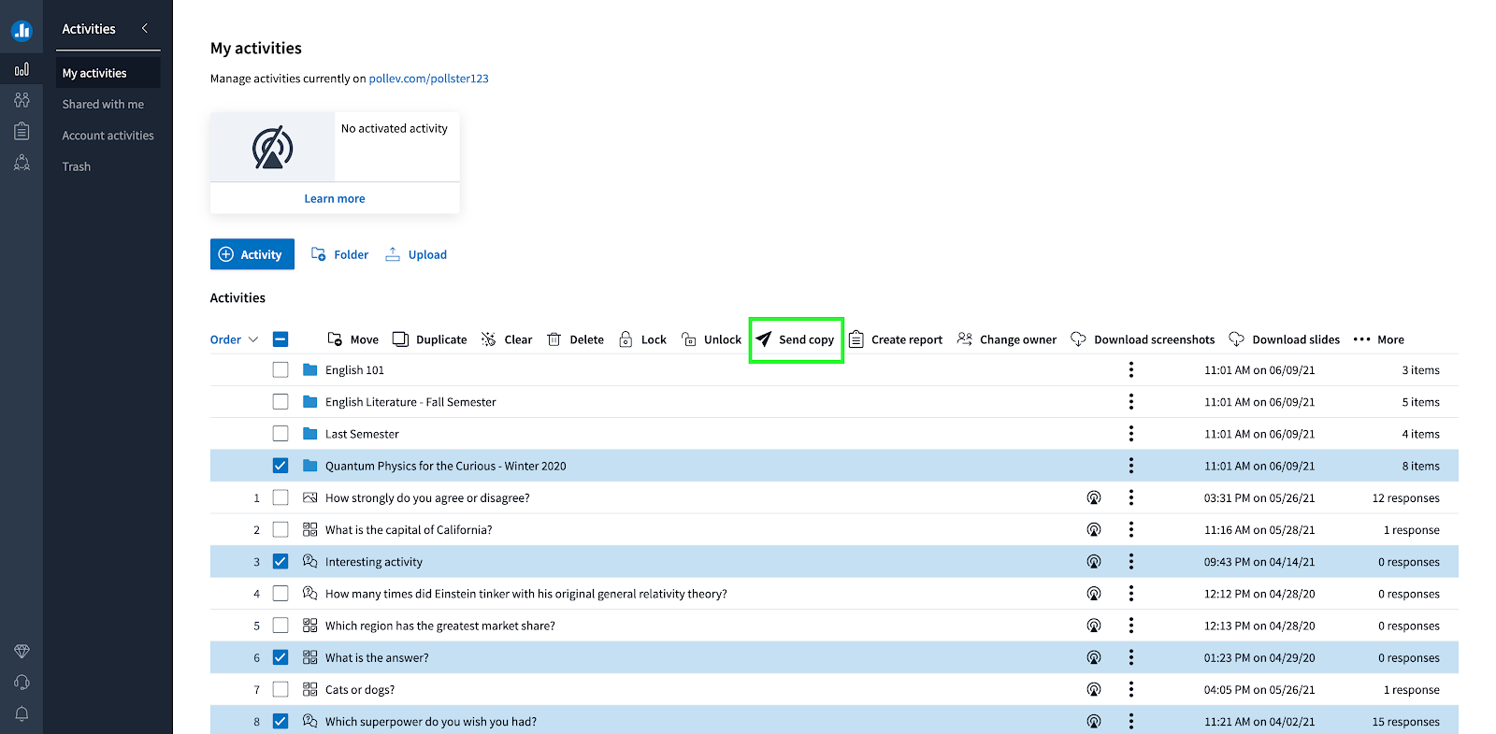The image size is (1496, 734).
Task: Click the blue Activity create button
Action: click(x=252, y=254)
